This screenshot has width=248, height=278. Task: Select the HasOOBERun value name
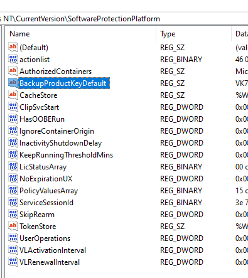point(42,119)
